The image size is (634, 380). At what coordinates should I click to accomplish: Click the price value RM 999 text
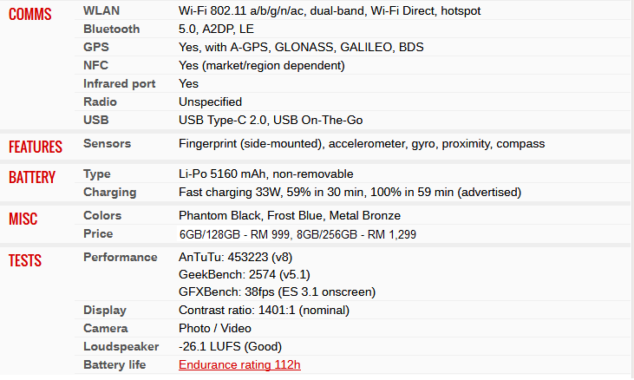(270, 234)
